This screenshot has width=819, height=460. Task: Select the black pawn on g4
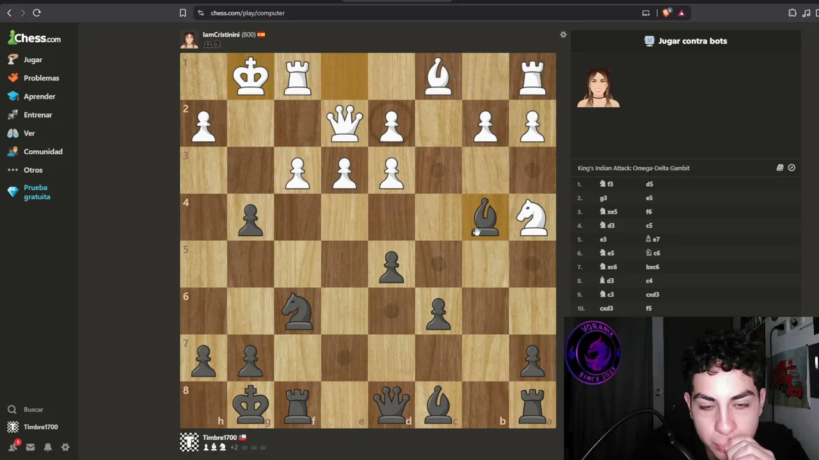tap(250, 217)
